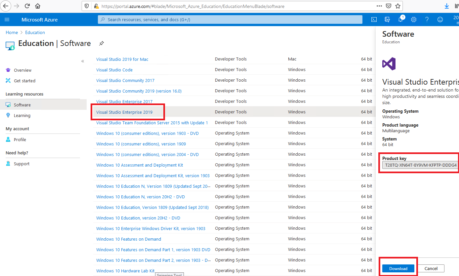The width and height of the screenshot is (459, 276).
Task: Click the Microsoft Azure portal title
Action: tap(39, 20)
